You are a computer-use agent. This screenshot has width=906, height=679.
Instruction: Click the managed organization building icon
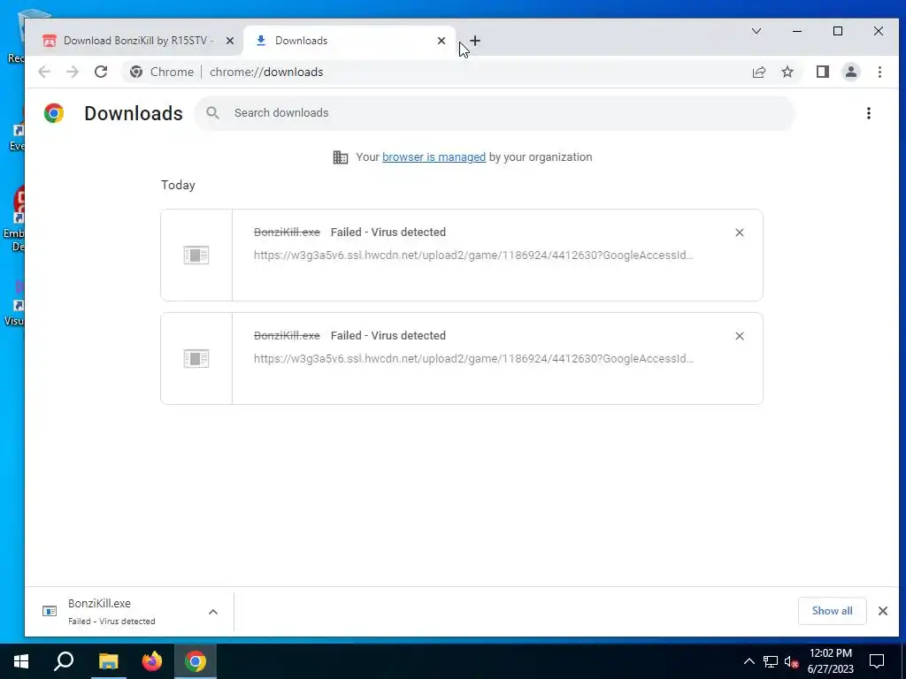tap(341, 157)
